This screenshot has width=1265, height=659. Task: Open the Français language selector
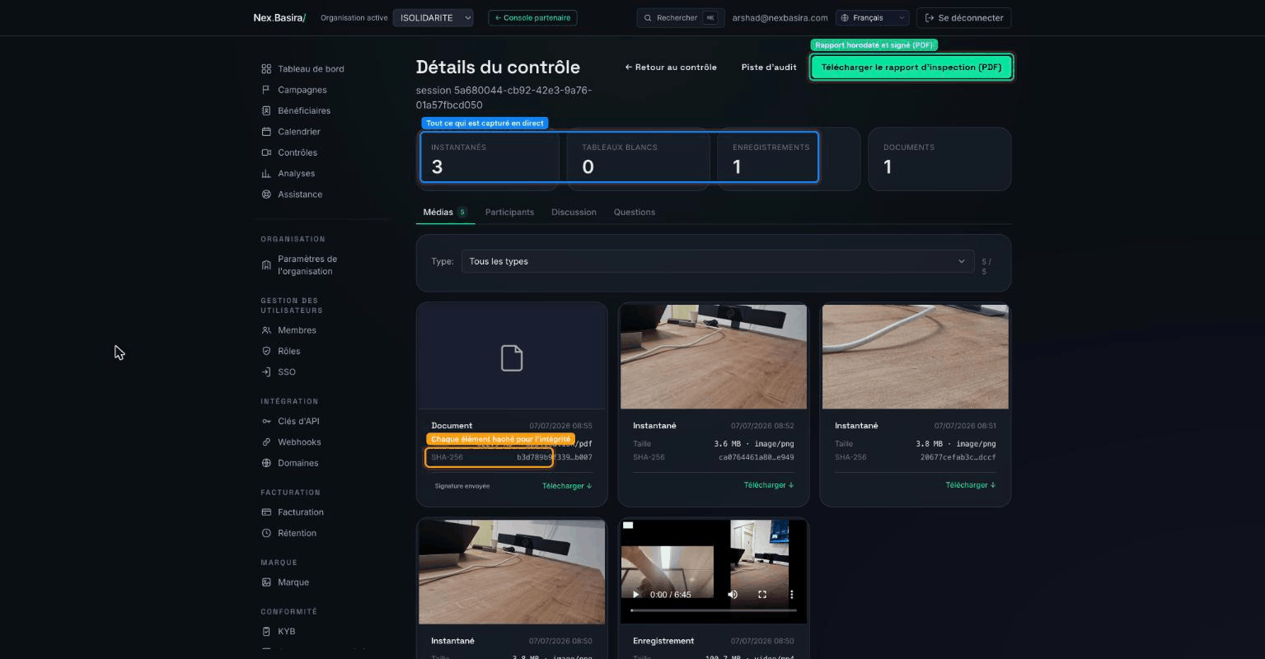coord(872,17)
